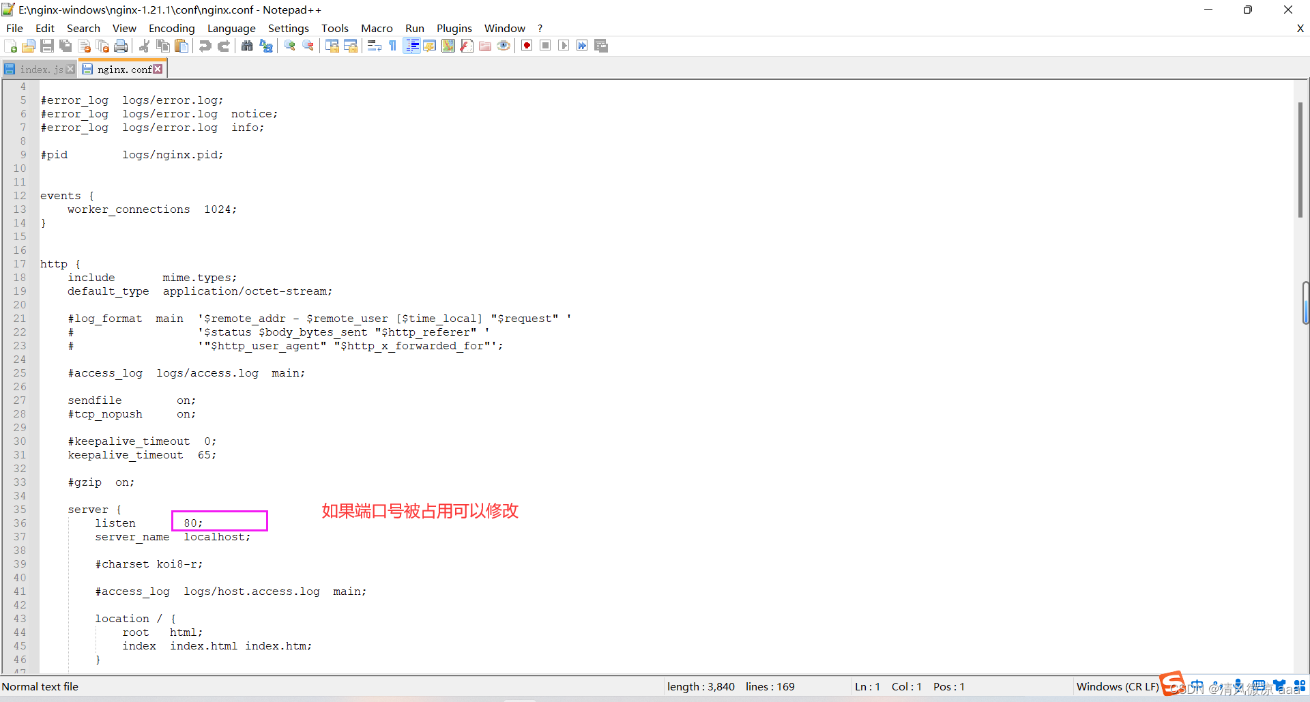
Task: Open the Folder as Workspace icon
Action: click(485, 46)
